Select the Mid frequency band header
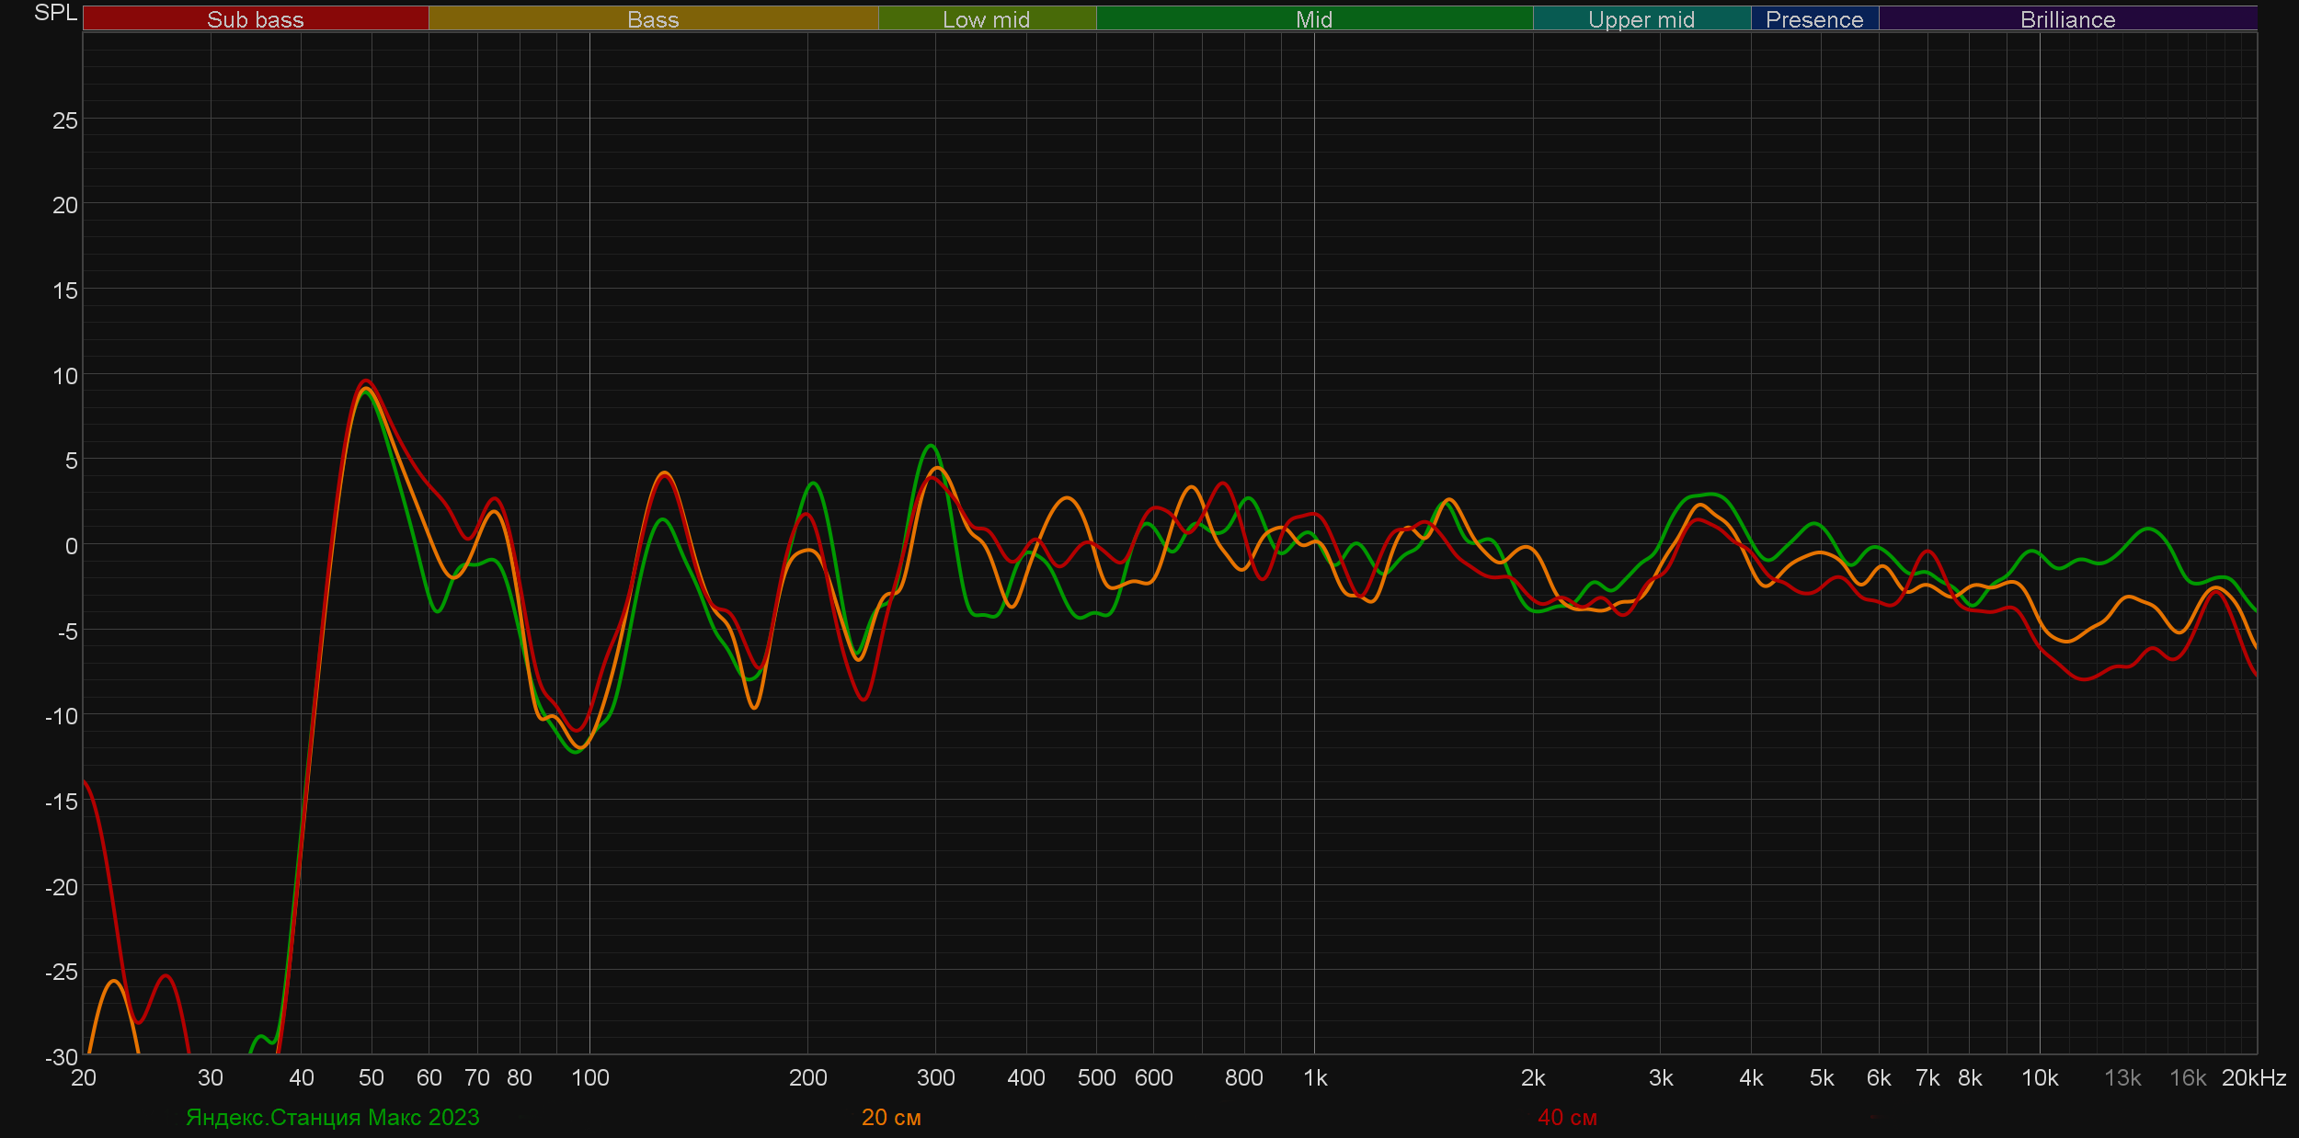This screenshot has width=2299, height=1138. [x=1313, y=19]
